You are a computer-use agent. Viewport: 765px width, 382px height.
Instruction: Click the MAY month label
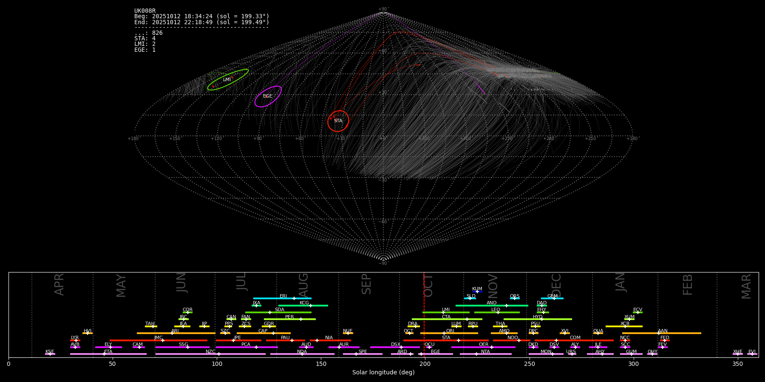(x=121, y=286)
